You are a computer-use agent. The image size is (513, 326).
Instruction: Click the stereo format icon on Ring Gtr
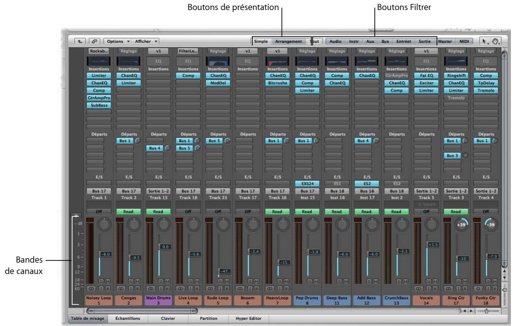tap(448, 289)
